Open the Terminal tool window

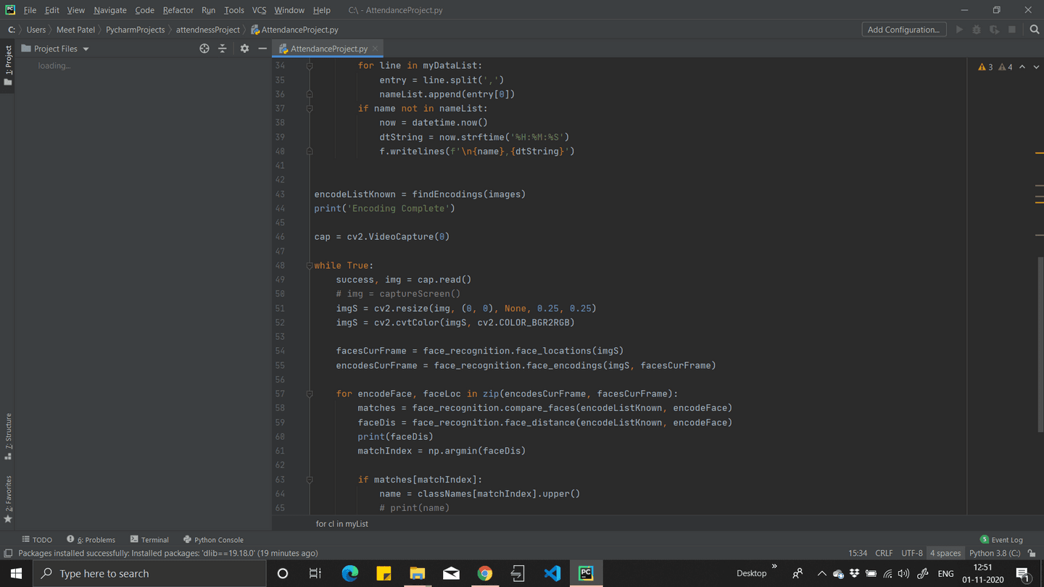pos(149,539)
